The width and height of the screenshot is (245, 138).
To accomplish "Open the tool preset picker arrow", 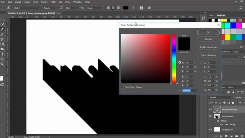I will [x=2, y=8].
